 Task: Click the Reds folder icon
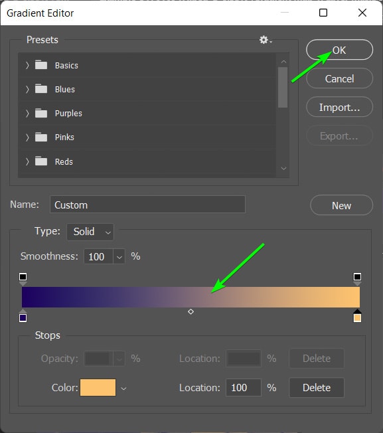(41, 161)
